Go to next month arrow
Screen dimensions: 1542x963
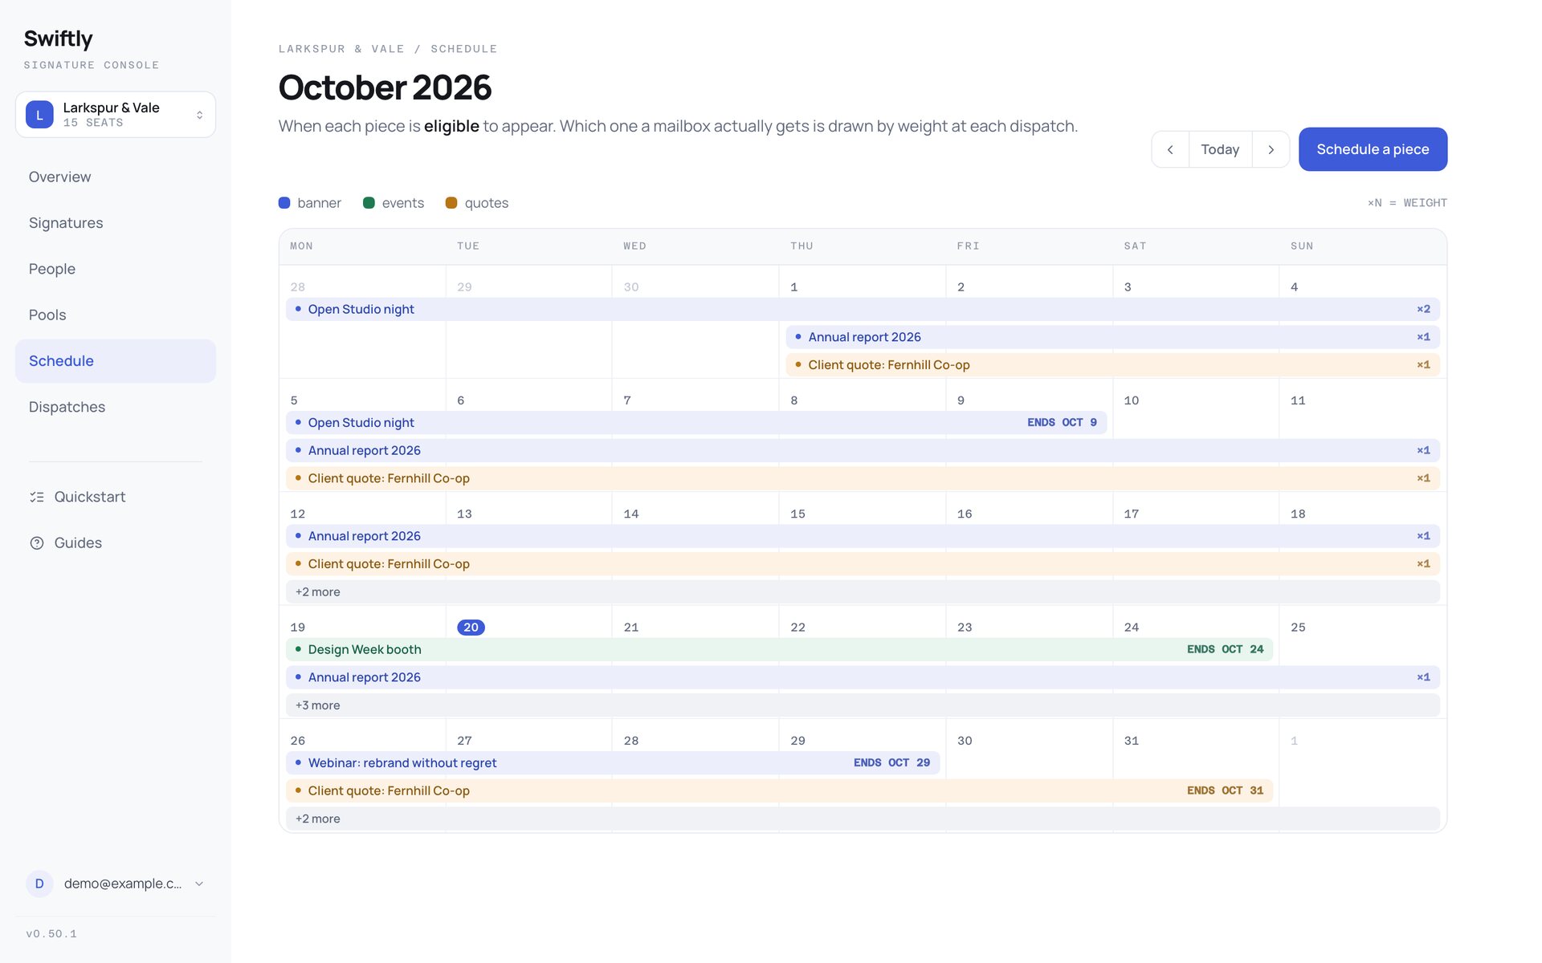coord(1271,149)
